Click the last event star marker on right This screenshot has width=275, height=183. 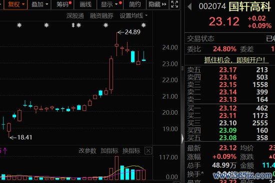pos(143,25)
